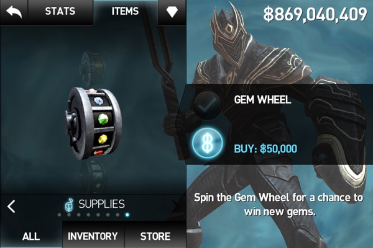Go to previous category with left chevron
This screenshot has height=248, width=373.
tap(11, 206)
